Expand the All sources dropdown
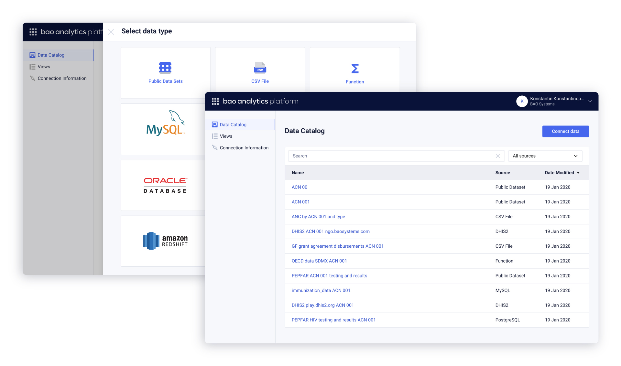Image resolution: width=621 pixels, height=366 pixels. pos(545,156)
